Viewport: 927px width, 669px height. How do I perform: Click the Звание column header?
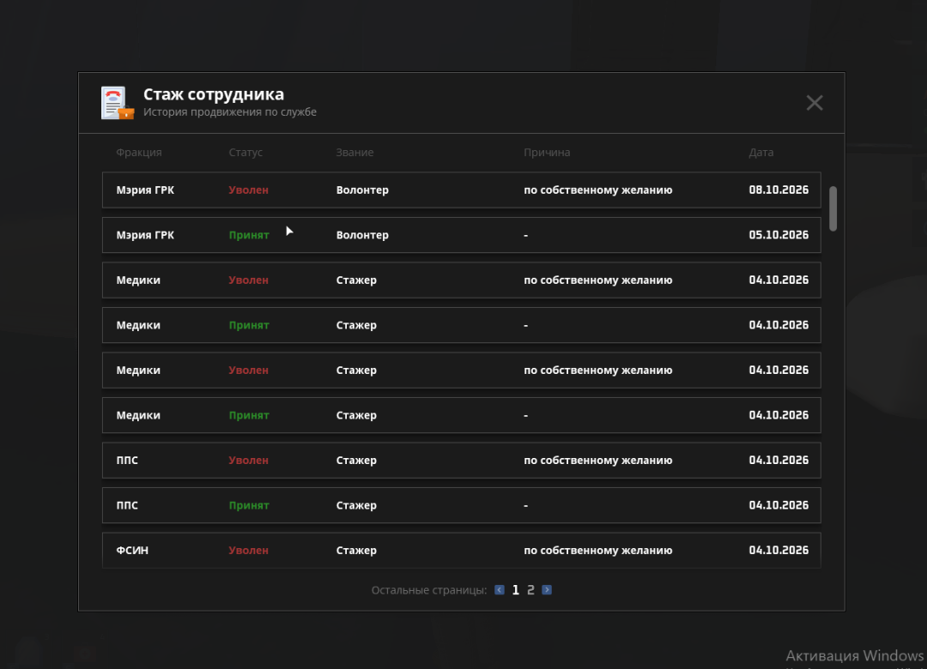(x=354, y=153)
